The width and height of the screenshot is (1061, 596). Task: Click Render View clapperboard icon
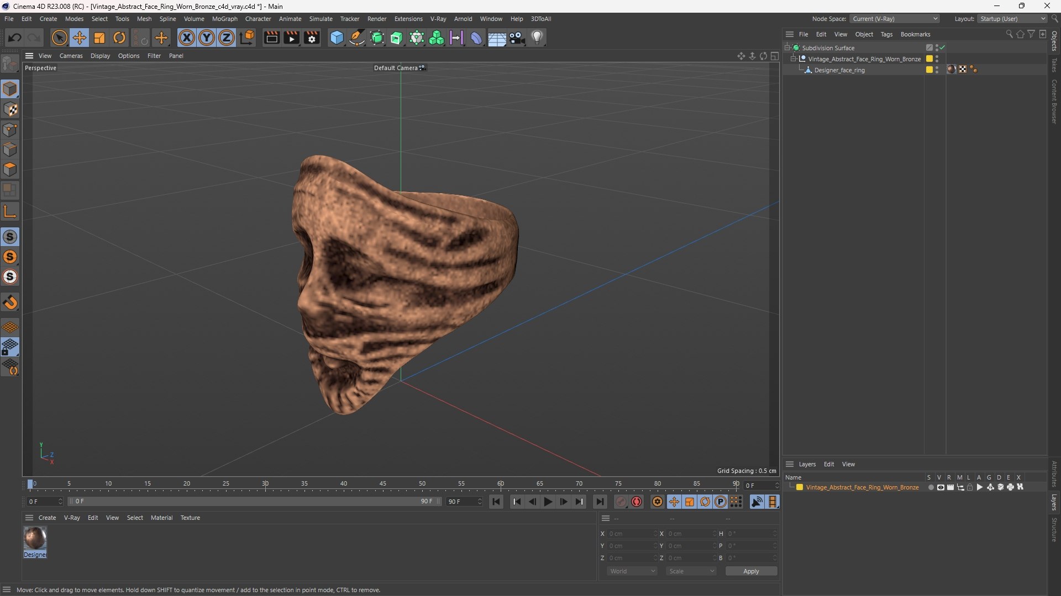pyautogui.click(x=271, y=38)
